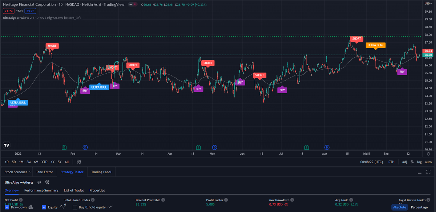Open the UTC time zone menu
This screenshot has height=212, width=436.
click(x=371, y=162)
